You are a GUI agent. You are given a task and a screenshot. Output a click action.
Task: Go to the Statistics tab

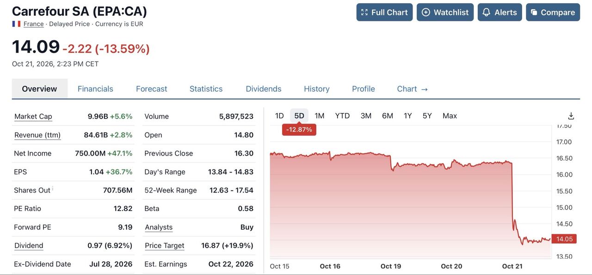(x=206, y=89)
